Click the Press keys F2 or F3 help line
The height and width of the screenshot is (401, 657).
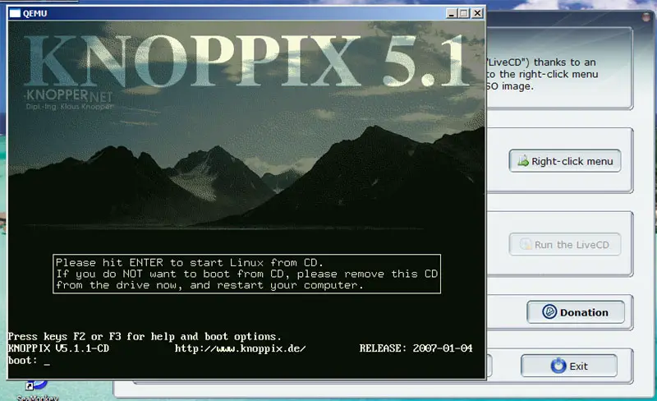coord(145,336)
